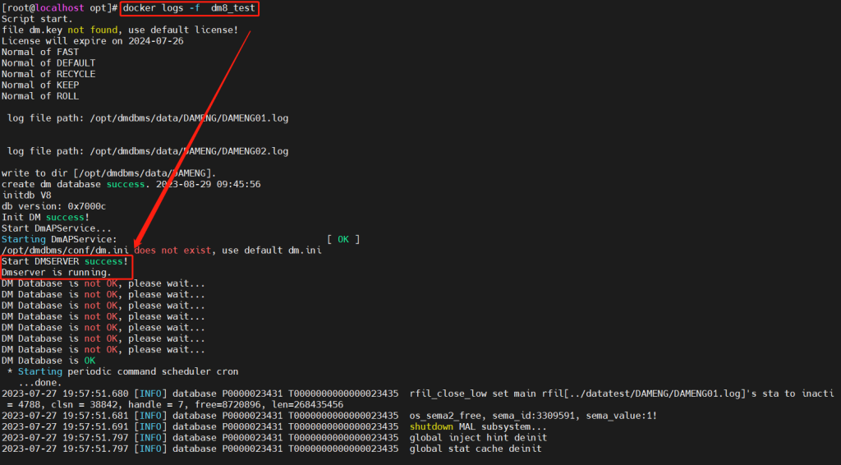Select the 'Normal of DEFAULT' line
841x465 pixels.
(x=48, y=62)
